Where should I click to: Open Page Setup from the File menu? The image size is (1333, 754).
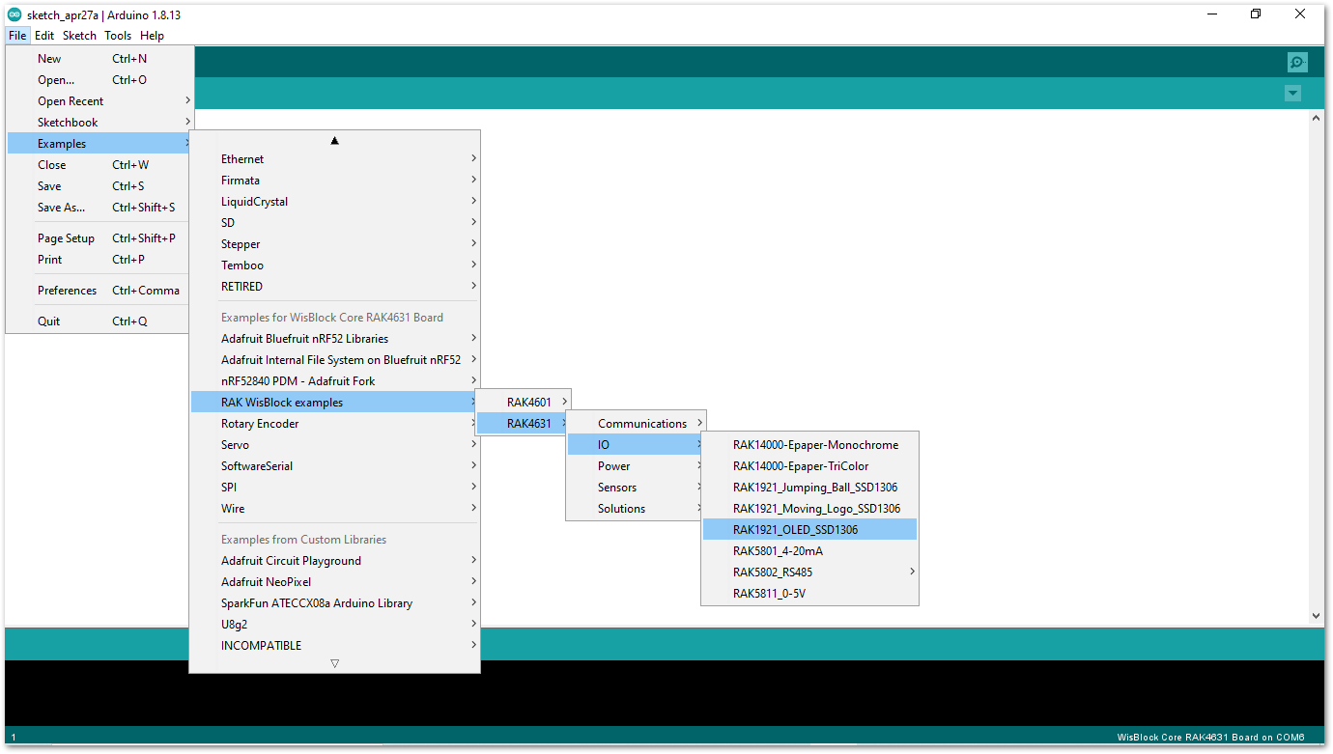[99, 238]
